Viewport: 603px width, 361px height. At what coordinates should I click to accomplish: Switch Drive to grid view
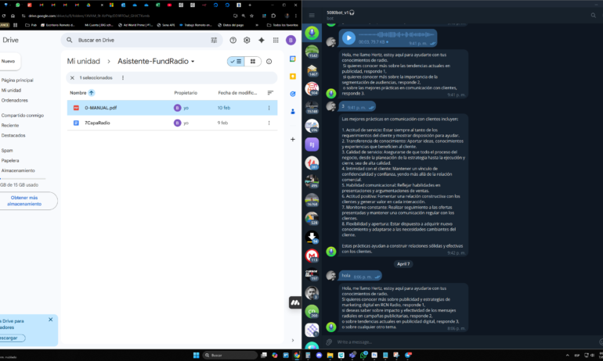(253, 62)
